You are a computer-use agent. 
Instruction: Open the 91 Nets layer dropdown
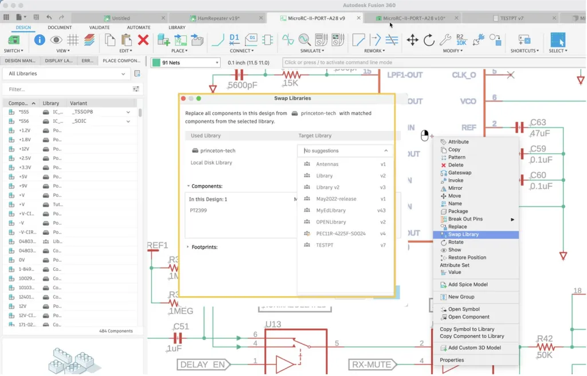(x=186, y=63)
